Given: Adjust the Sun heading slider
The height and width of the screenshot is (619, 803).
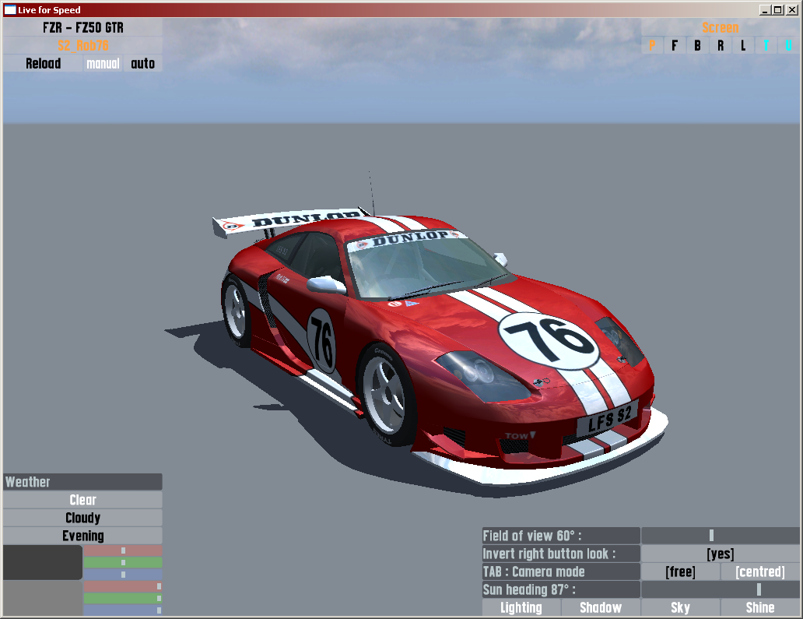Looking at the screenshot, I should (x=720, y=589).
